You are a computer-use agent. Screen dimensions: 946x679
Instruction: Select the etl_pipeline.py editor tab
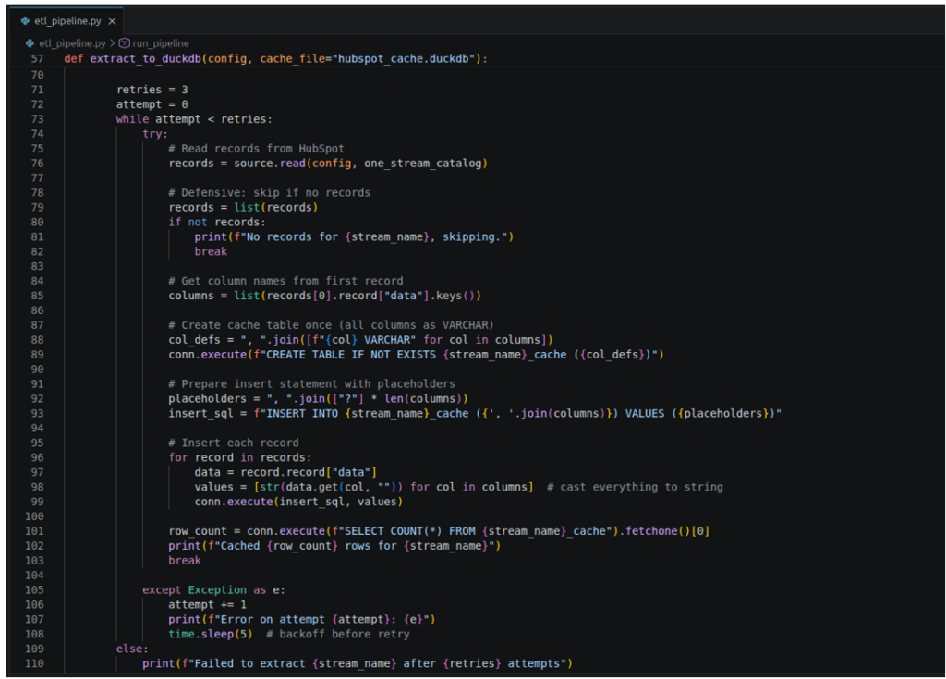click(67, 21)
